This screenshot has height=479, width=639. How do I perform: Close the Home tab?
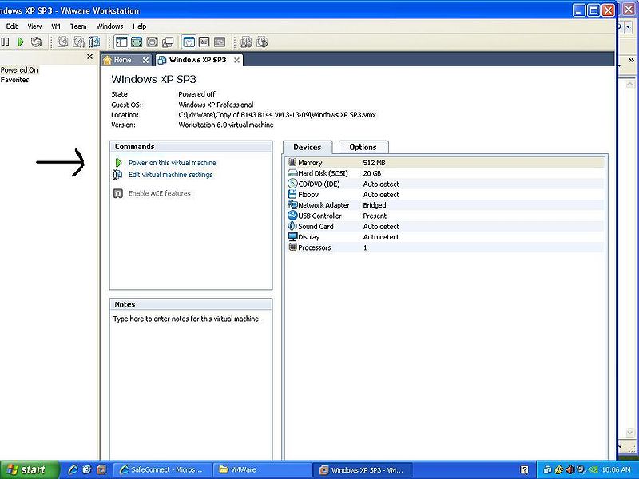(145, 61)
